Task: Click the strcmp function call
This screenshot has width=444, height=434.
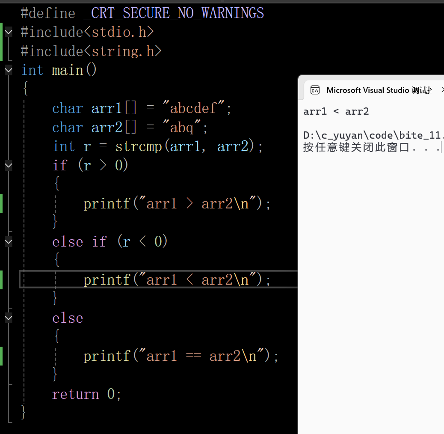Action: pyautogui.click(x=139, y=146)
